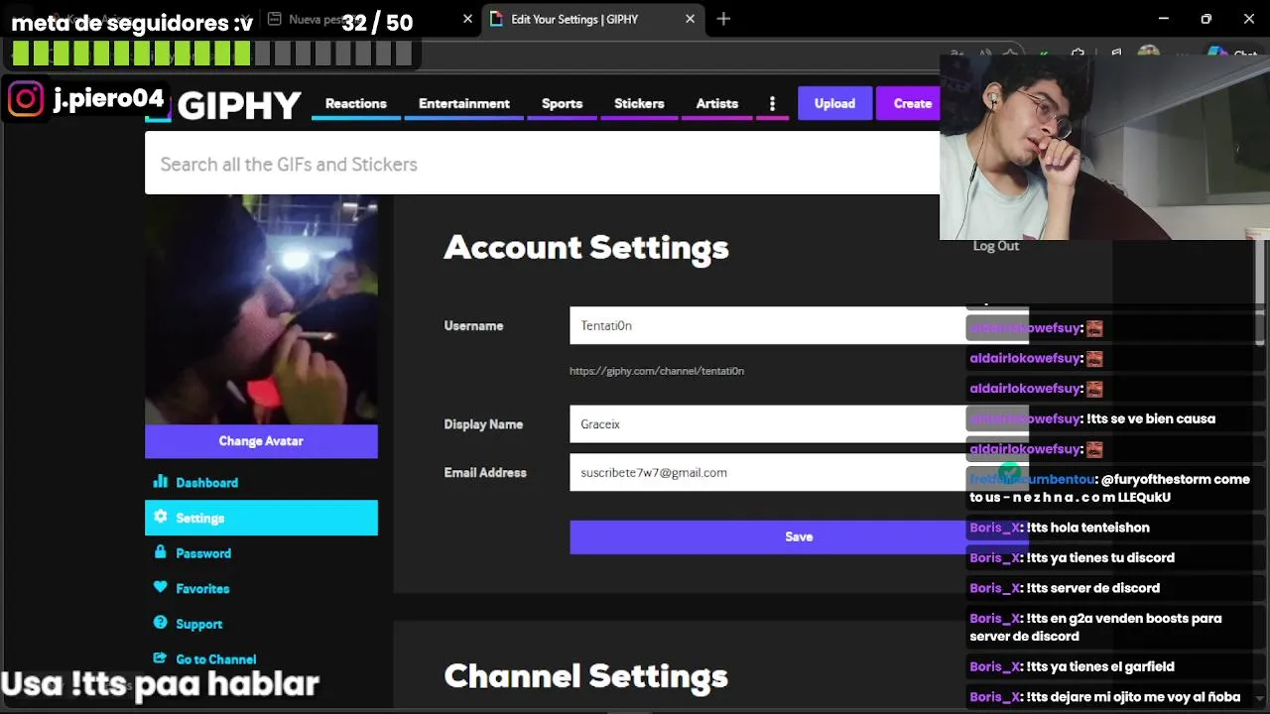Click the Favorites sidebar link
1270x714 pixels.
202,588
